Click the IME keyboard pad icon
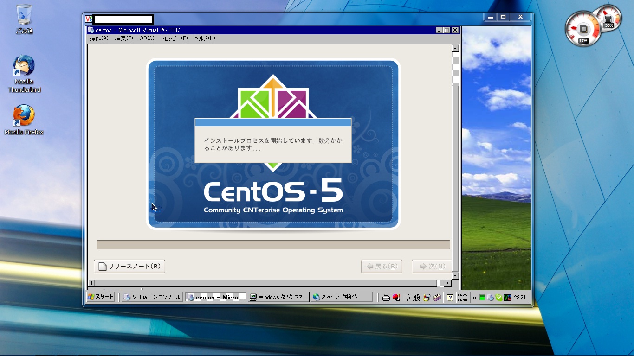 point(386,298)
